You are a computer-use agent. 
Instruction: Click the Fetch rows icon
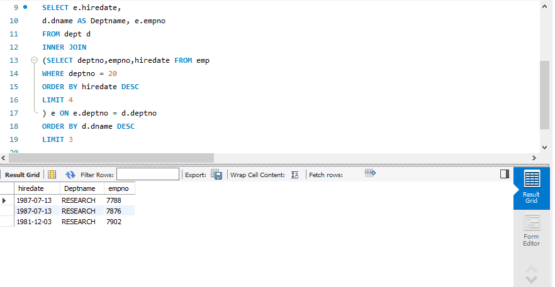pos(370,173)
